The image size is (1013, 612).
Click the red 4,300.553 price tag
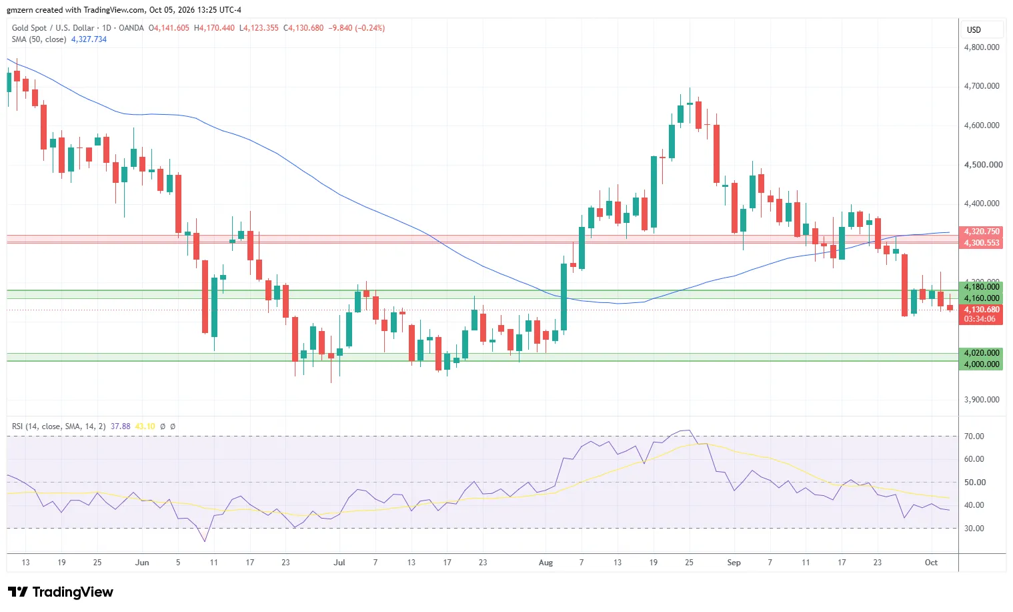coord(982,243)
